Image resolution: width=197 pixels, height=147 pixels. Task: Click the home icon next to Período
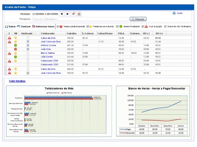[x=79, y=14]
